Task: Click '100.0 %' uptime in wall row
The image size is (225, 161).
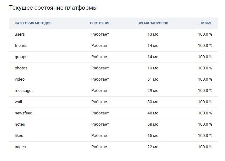Action: [205, 102]
